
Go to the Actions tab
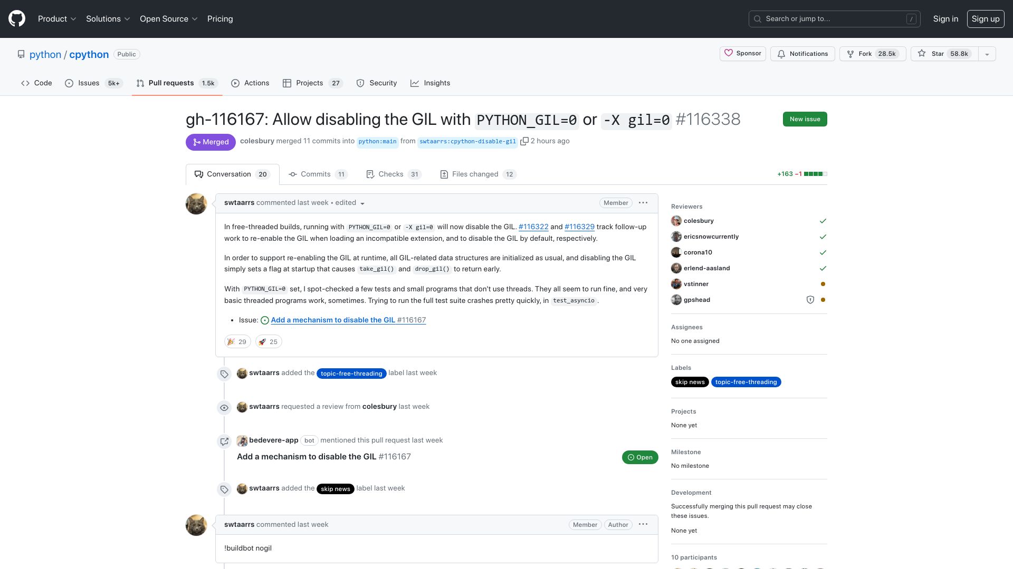pyautogui.click(x=250, y=83)
